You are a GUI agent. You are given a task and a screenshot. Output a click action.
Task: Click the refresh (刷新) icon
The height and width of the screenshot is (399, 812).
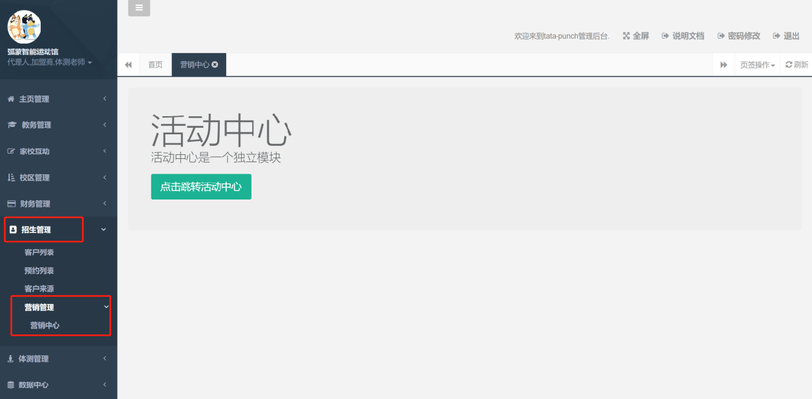tap(789, 65)
